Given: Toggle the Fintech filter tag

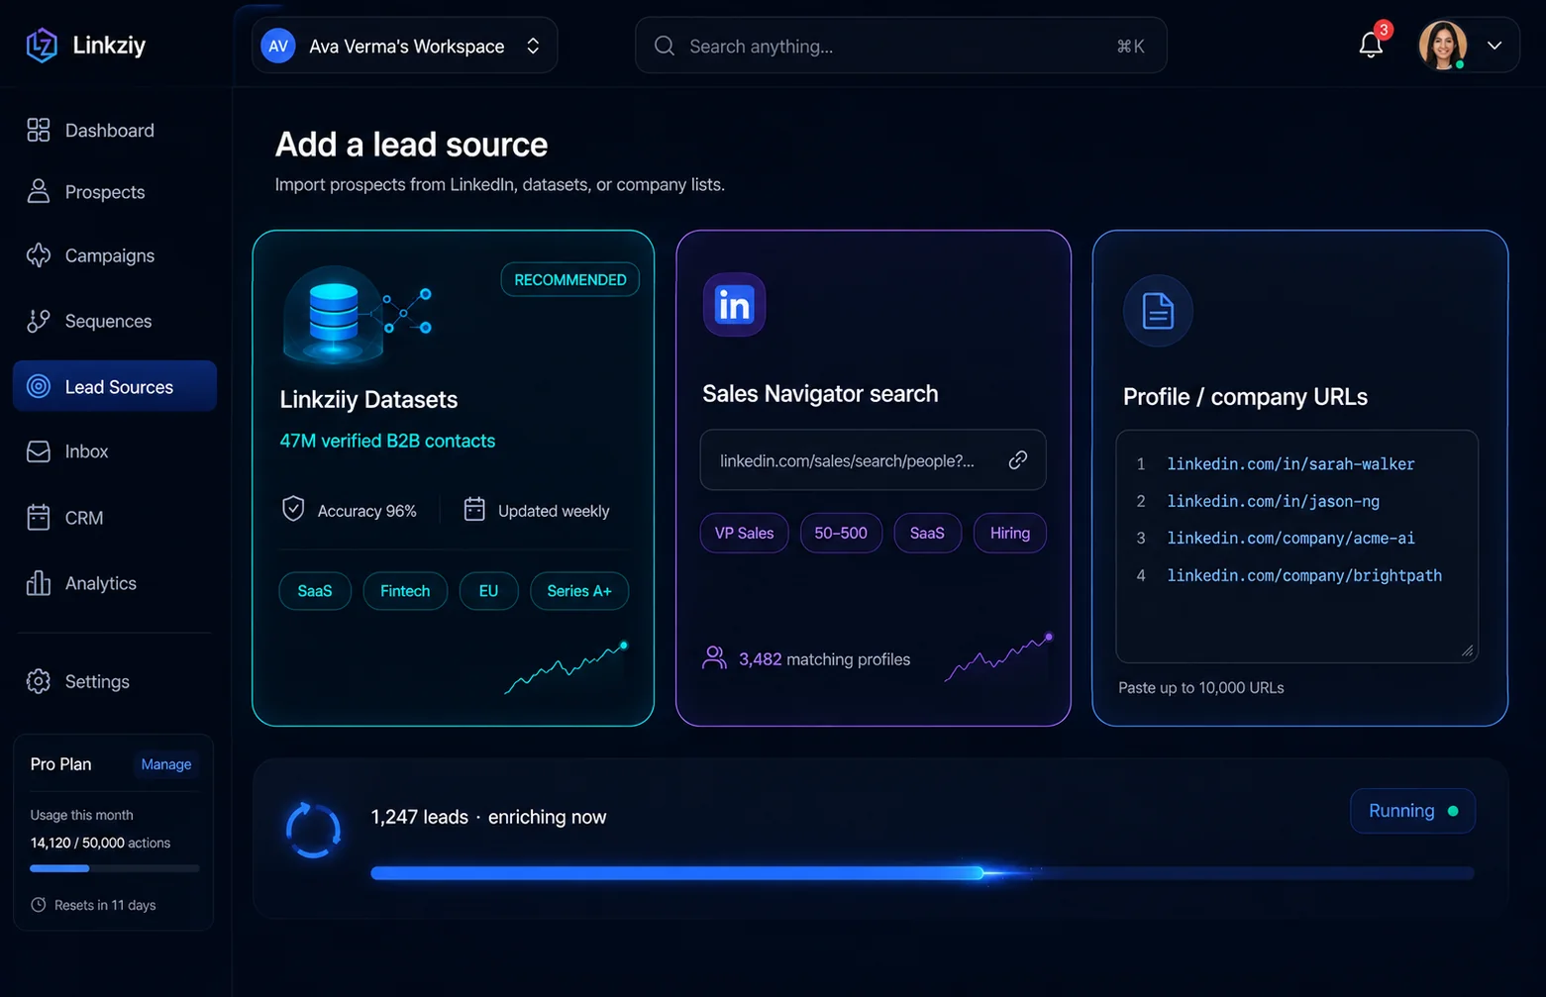Looking at the screenshot, I should pyautogui.click(x=405, y=591).
